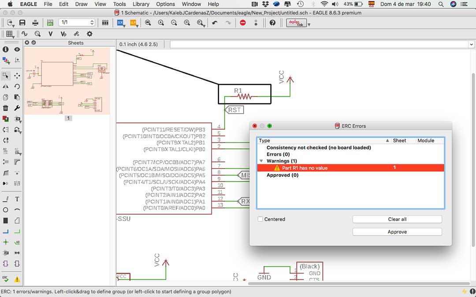
Task: Open the Library menu
Action: coord(141,4)
